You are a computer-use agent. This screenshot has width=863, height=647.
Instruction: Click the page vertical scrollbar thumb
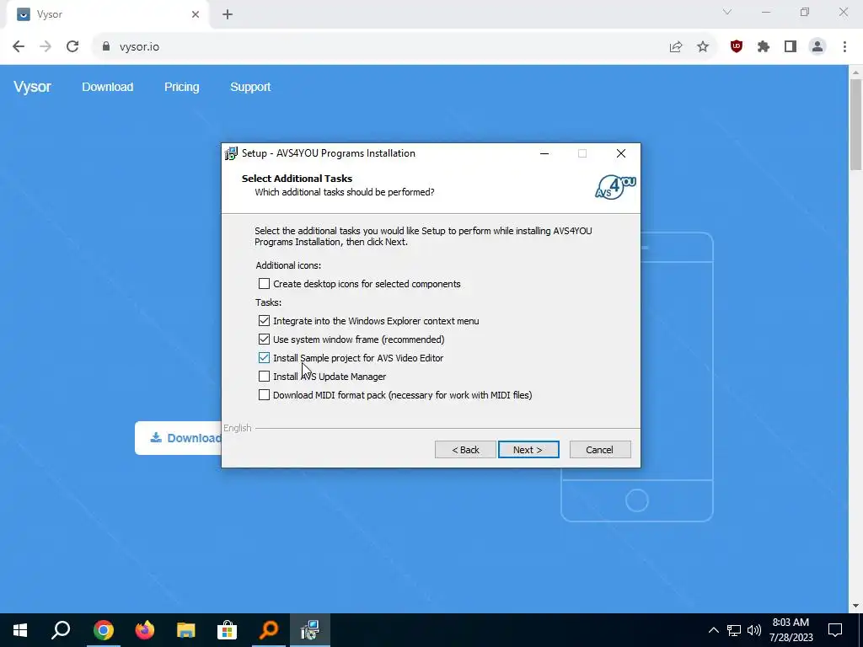(855, 125)
